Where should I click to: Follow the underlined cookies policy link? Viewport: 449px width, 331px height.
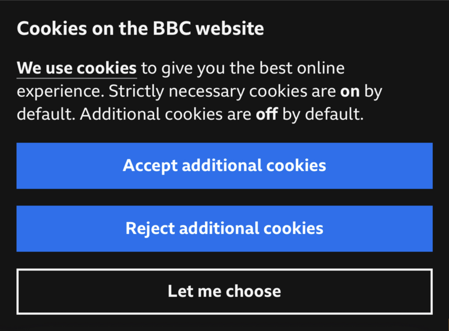tap(77, 68)
